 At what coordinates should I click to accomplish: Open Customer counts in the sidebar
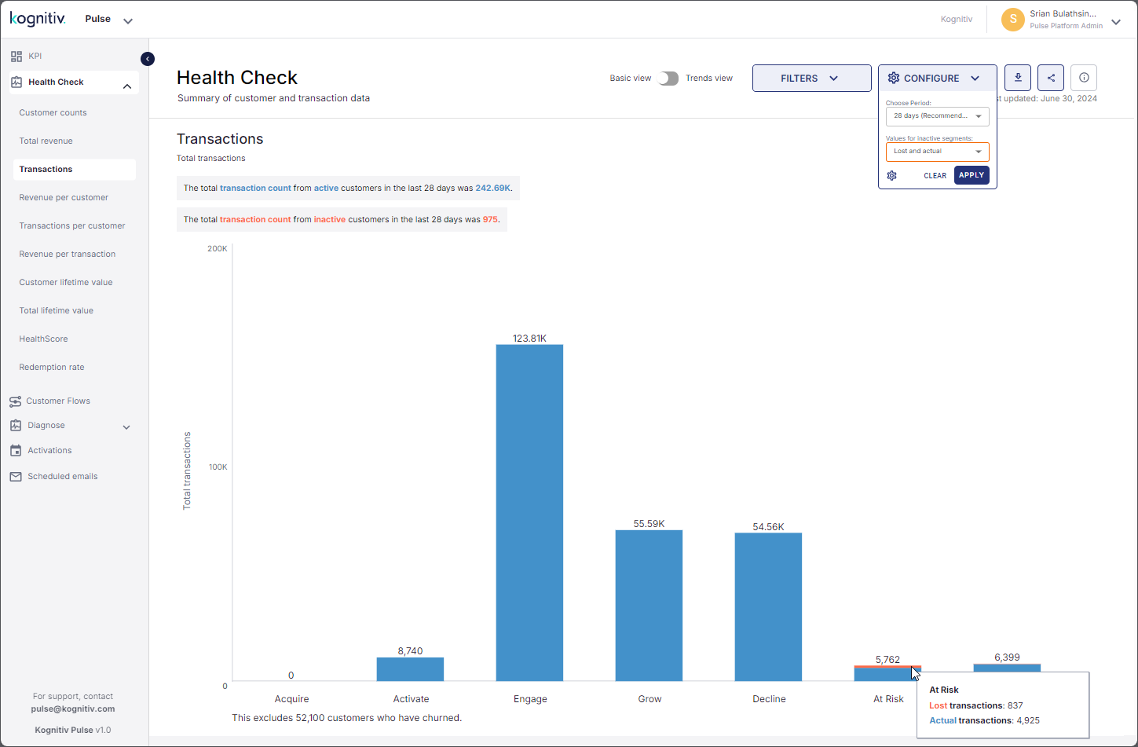(x=53, y=112)
